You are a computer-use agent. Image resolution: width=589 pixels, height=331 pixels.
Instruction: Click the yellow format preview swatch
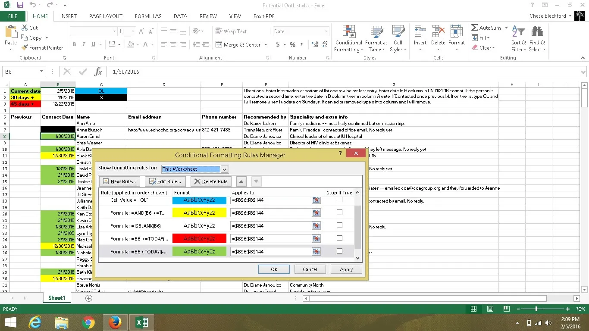(x=199, y=212)
